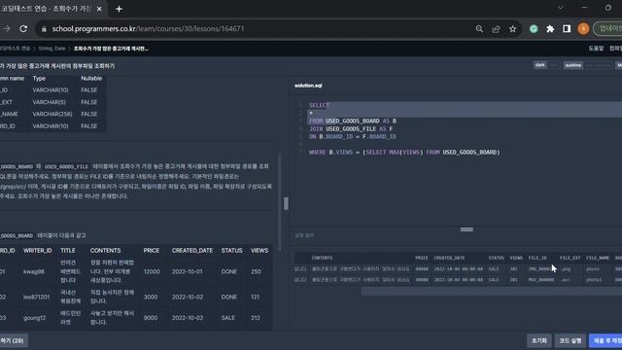Click the JOIN USED_GOODS_FILE line
622x350 pixels.
(351, 128)
